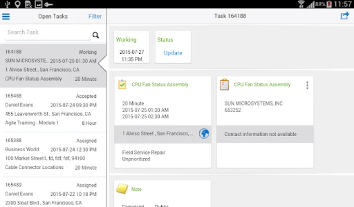Viewport: 354px width, 207px height.
Task: Select task 164188 Sun Microsystems
Action: tap(51, 65)
